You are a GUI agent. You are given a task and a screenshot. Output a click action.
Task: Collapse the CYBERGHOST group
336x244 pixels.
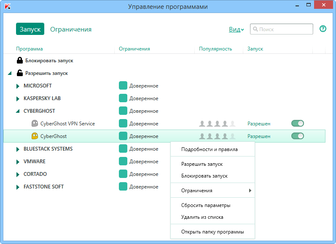point(18,111)
